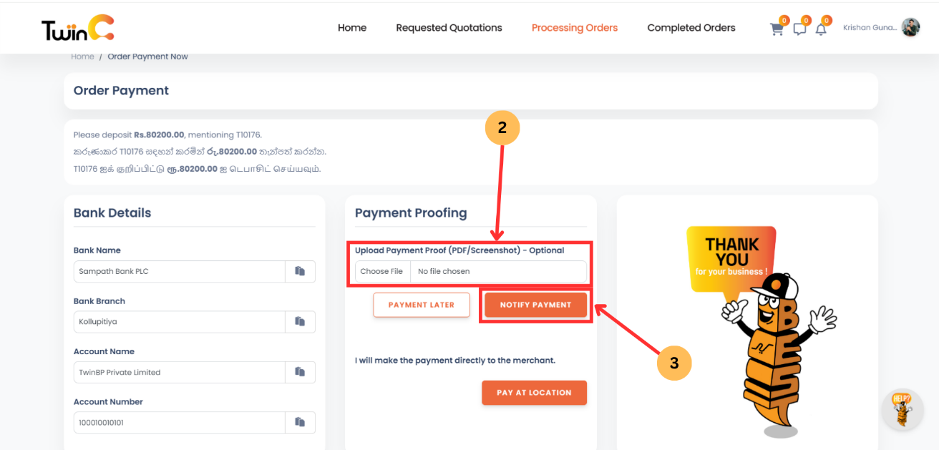
Task: Click the cart's zero item badge
Action: [784, 21]
